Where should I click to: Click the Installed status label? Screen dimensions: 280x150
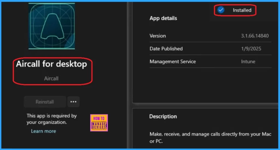click(x=242, y=10)
